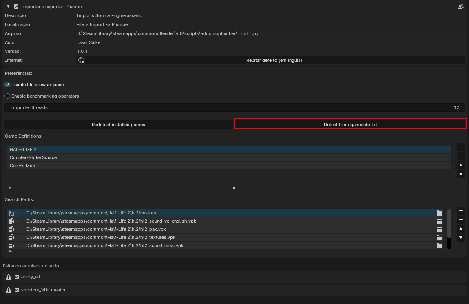Select hl2_pak.vpk search path row

[x=225, y=229]
